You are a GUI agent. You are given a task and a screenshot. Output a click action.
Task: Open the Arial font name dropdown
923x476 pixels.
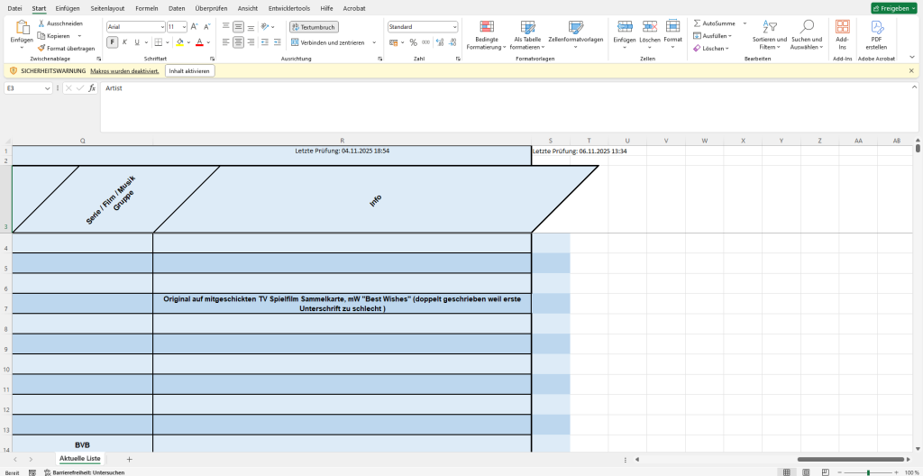tap(161, 27)
